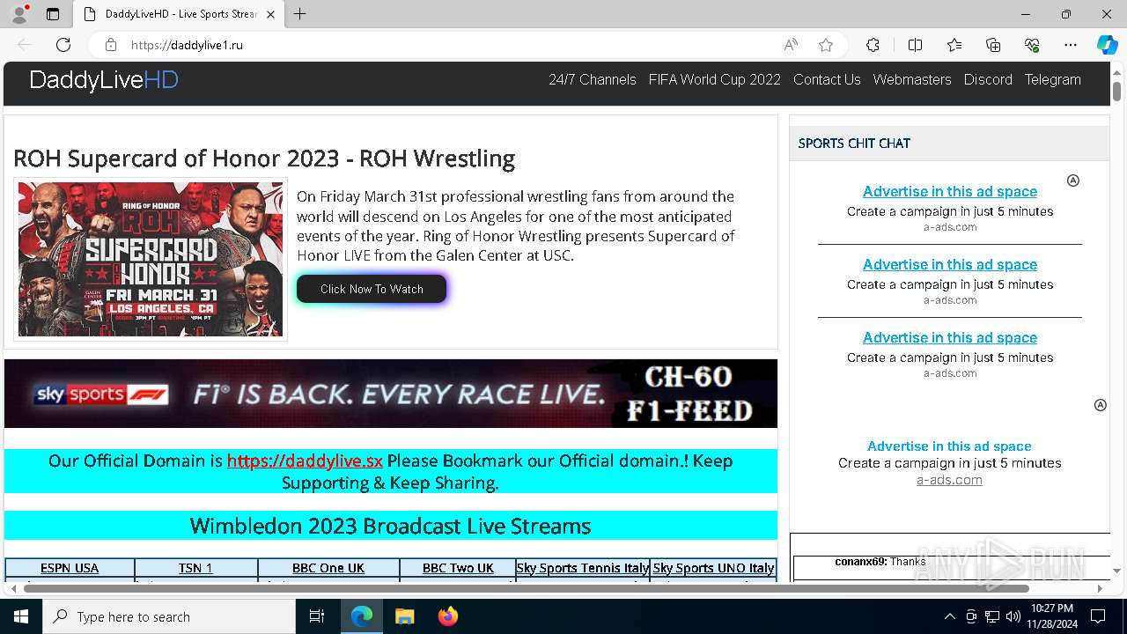
Task: Click the Click Now To Watch button
Action: coord(372,289)
